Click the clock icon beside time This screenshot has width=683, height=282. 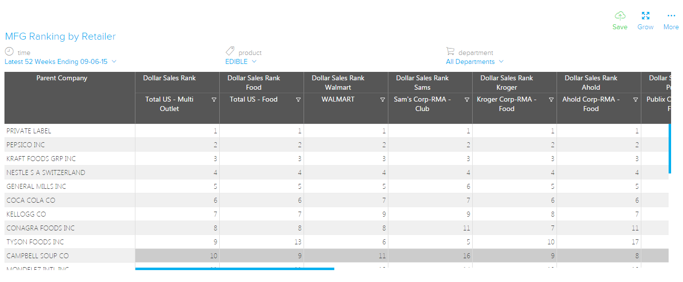pos(9,52)
